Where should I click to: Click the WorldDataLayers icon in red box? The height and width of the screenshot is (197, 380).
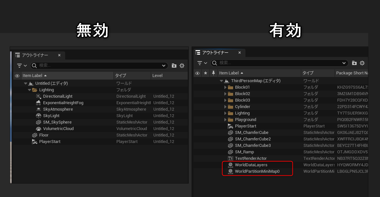[231, 165]
